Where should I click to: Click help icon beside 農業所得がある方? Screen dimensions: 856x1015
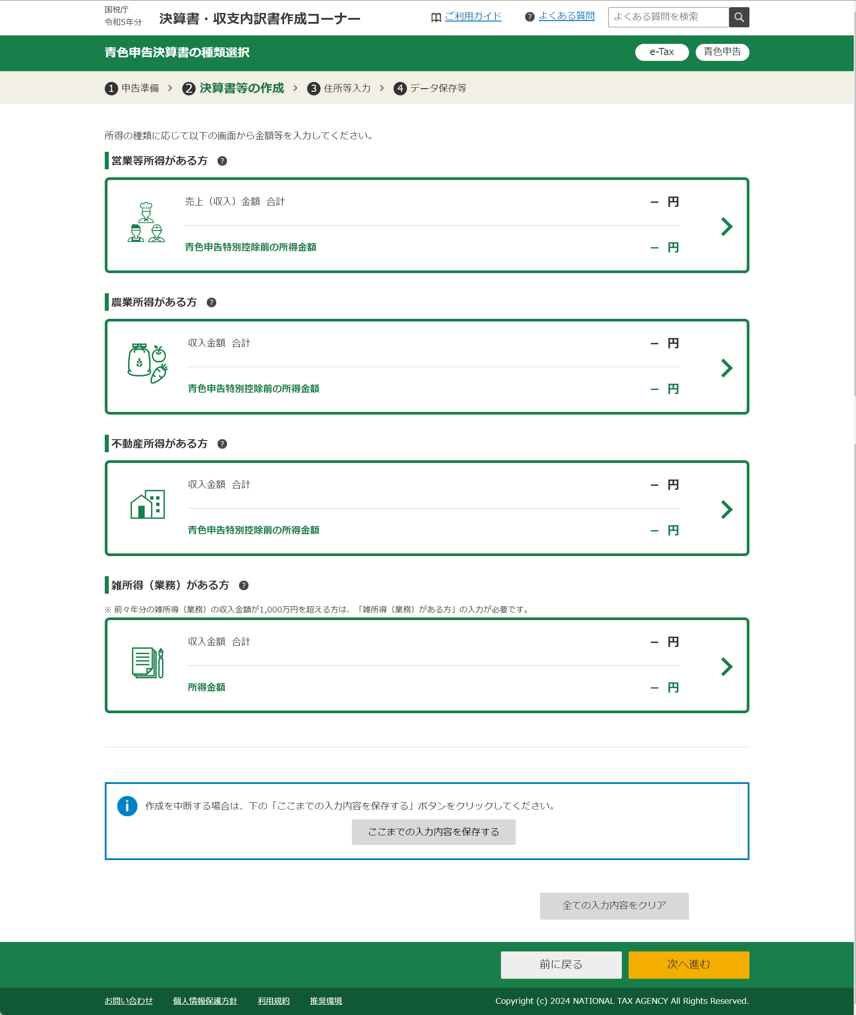[x=212, y=303]
